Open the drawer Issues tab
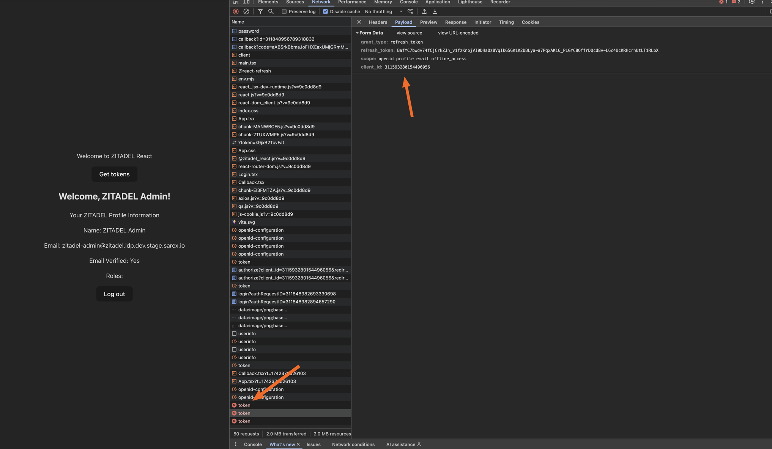This screenshot has width=772, height=449. point(314,444)
